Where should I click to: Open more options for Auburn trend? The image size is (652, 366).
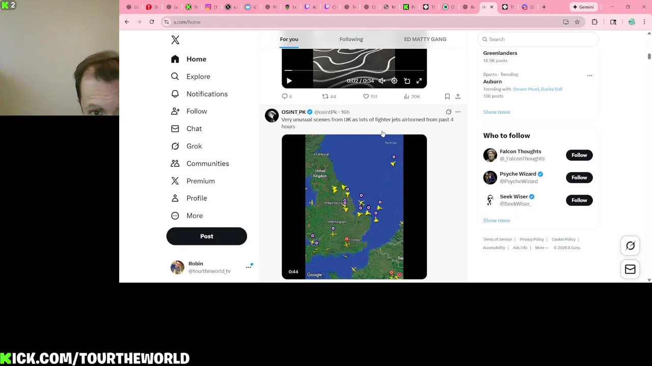click(x=590, y=75)
